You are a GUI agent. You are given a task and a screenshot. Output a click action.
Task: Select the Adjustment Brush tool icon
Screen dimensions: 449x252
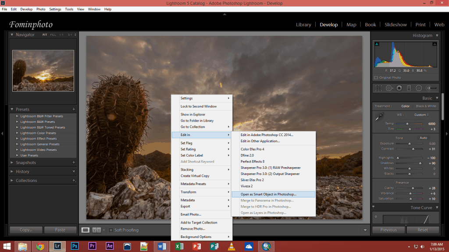(431, 88)
